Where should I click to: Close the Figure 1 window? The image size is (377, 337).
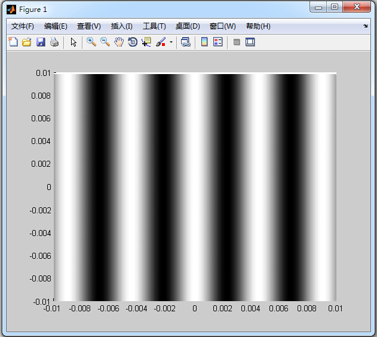pos(357,7)
